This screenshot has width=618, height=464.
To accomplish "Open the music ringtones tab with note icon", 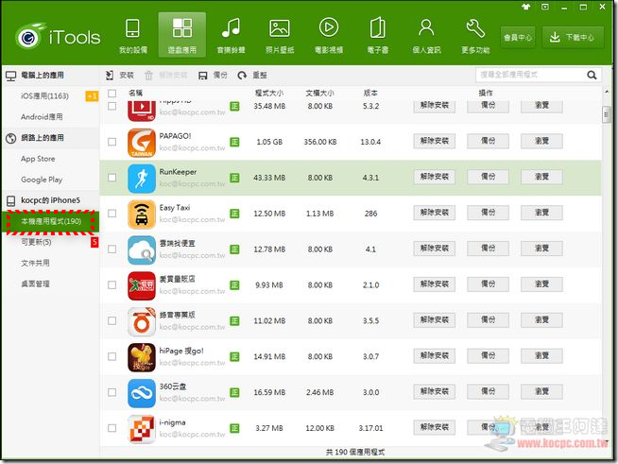I will point(231,36).
